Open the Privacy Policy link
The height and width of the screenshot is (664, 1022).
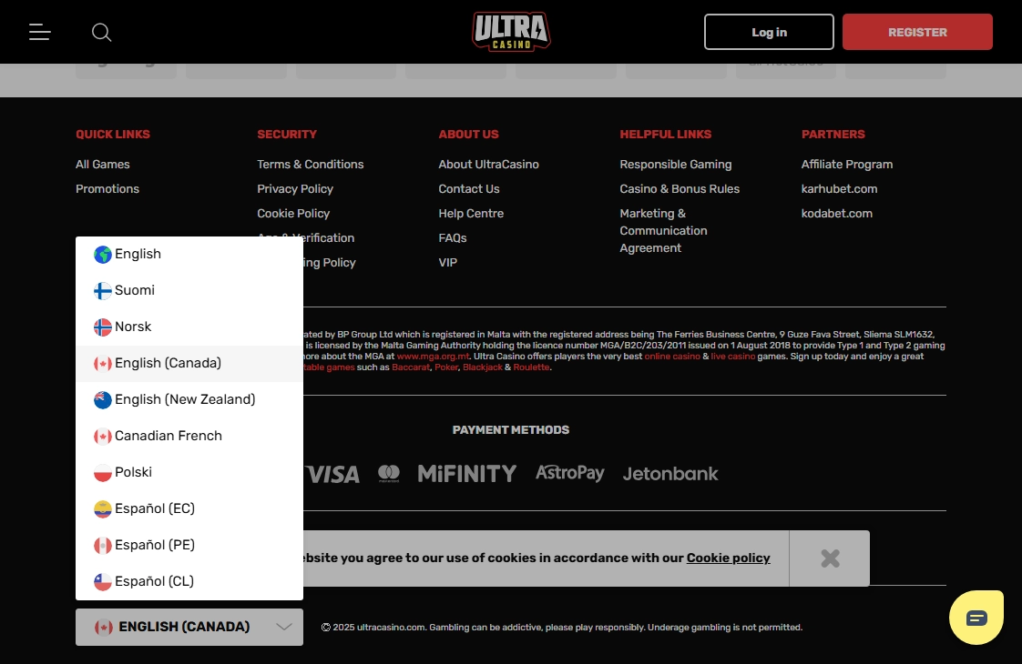[294, 189]
